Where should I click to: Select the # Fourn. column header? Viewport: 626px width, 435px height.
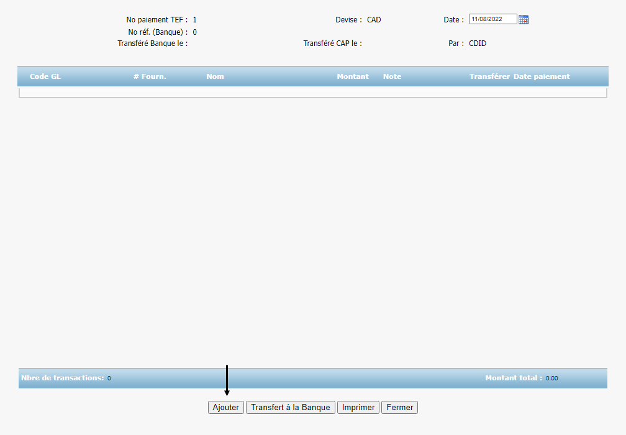[150, 76]
